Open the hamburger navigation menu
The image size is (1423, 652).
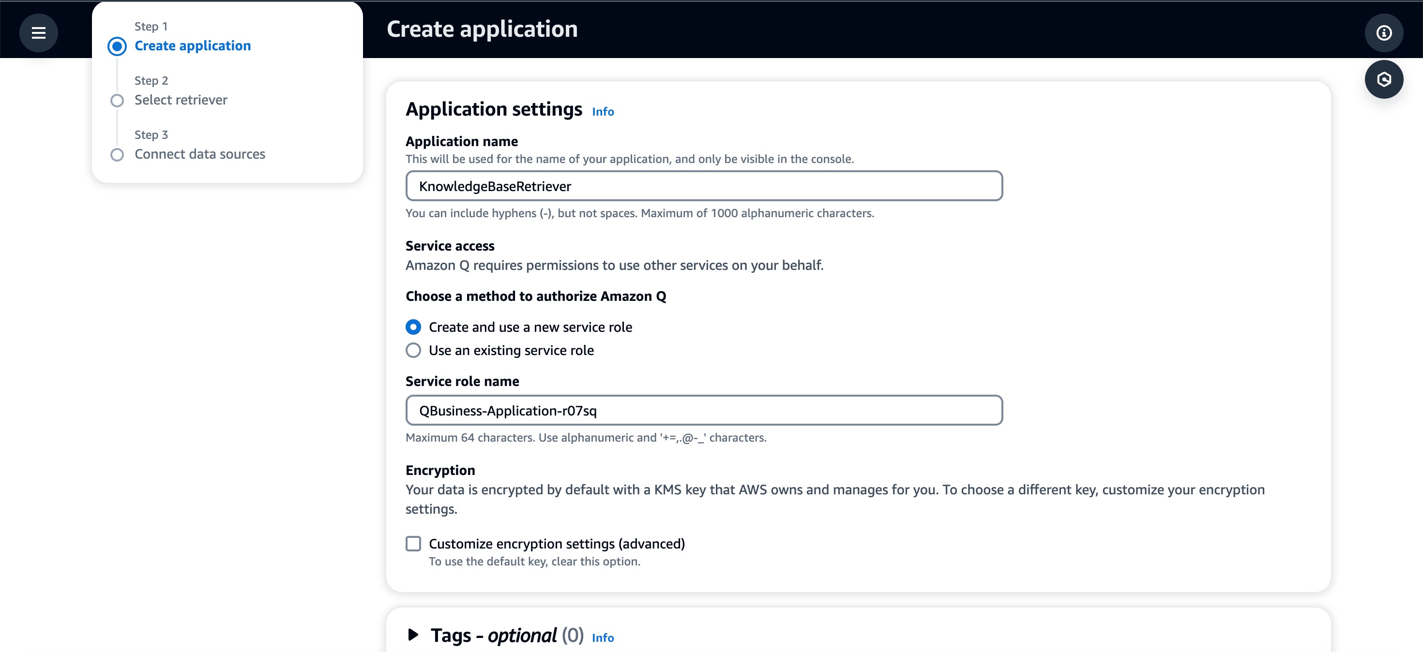(x=38, y=33)
